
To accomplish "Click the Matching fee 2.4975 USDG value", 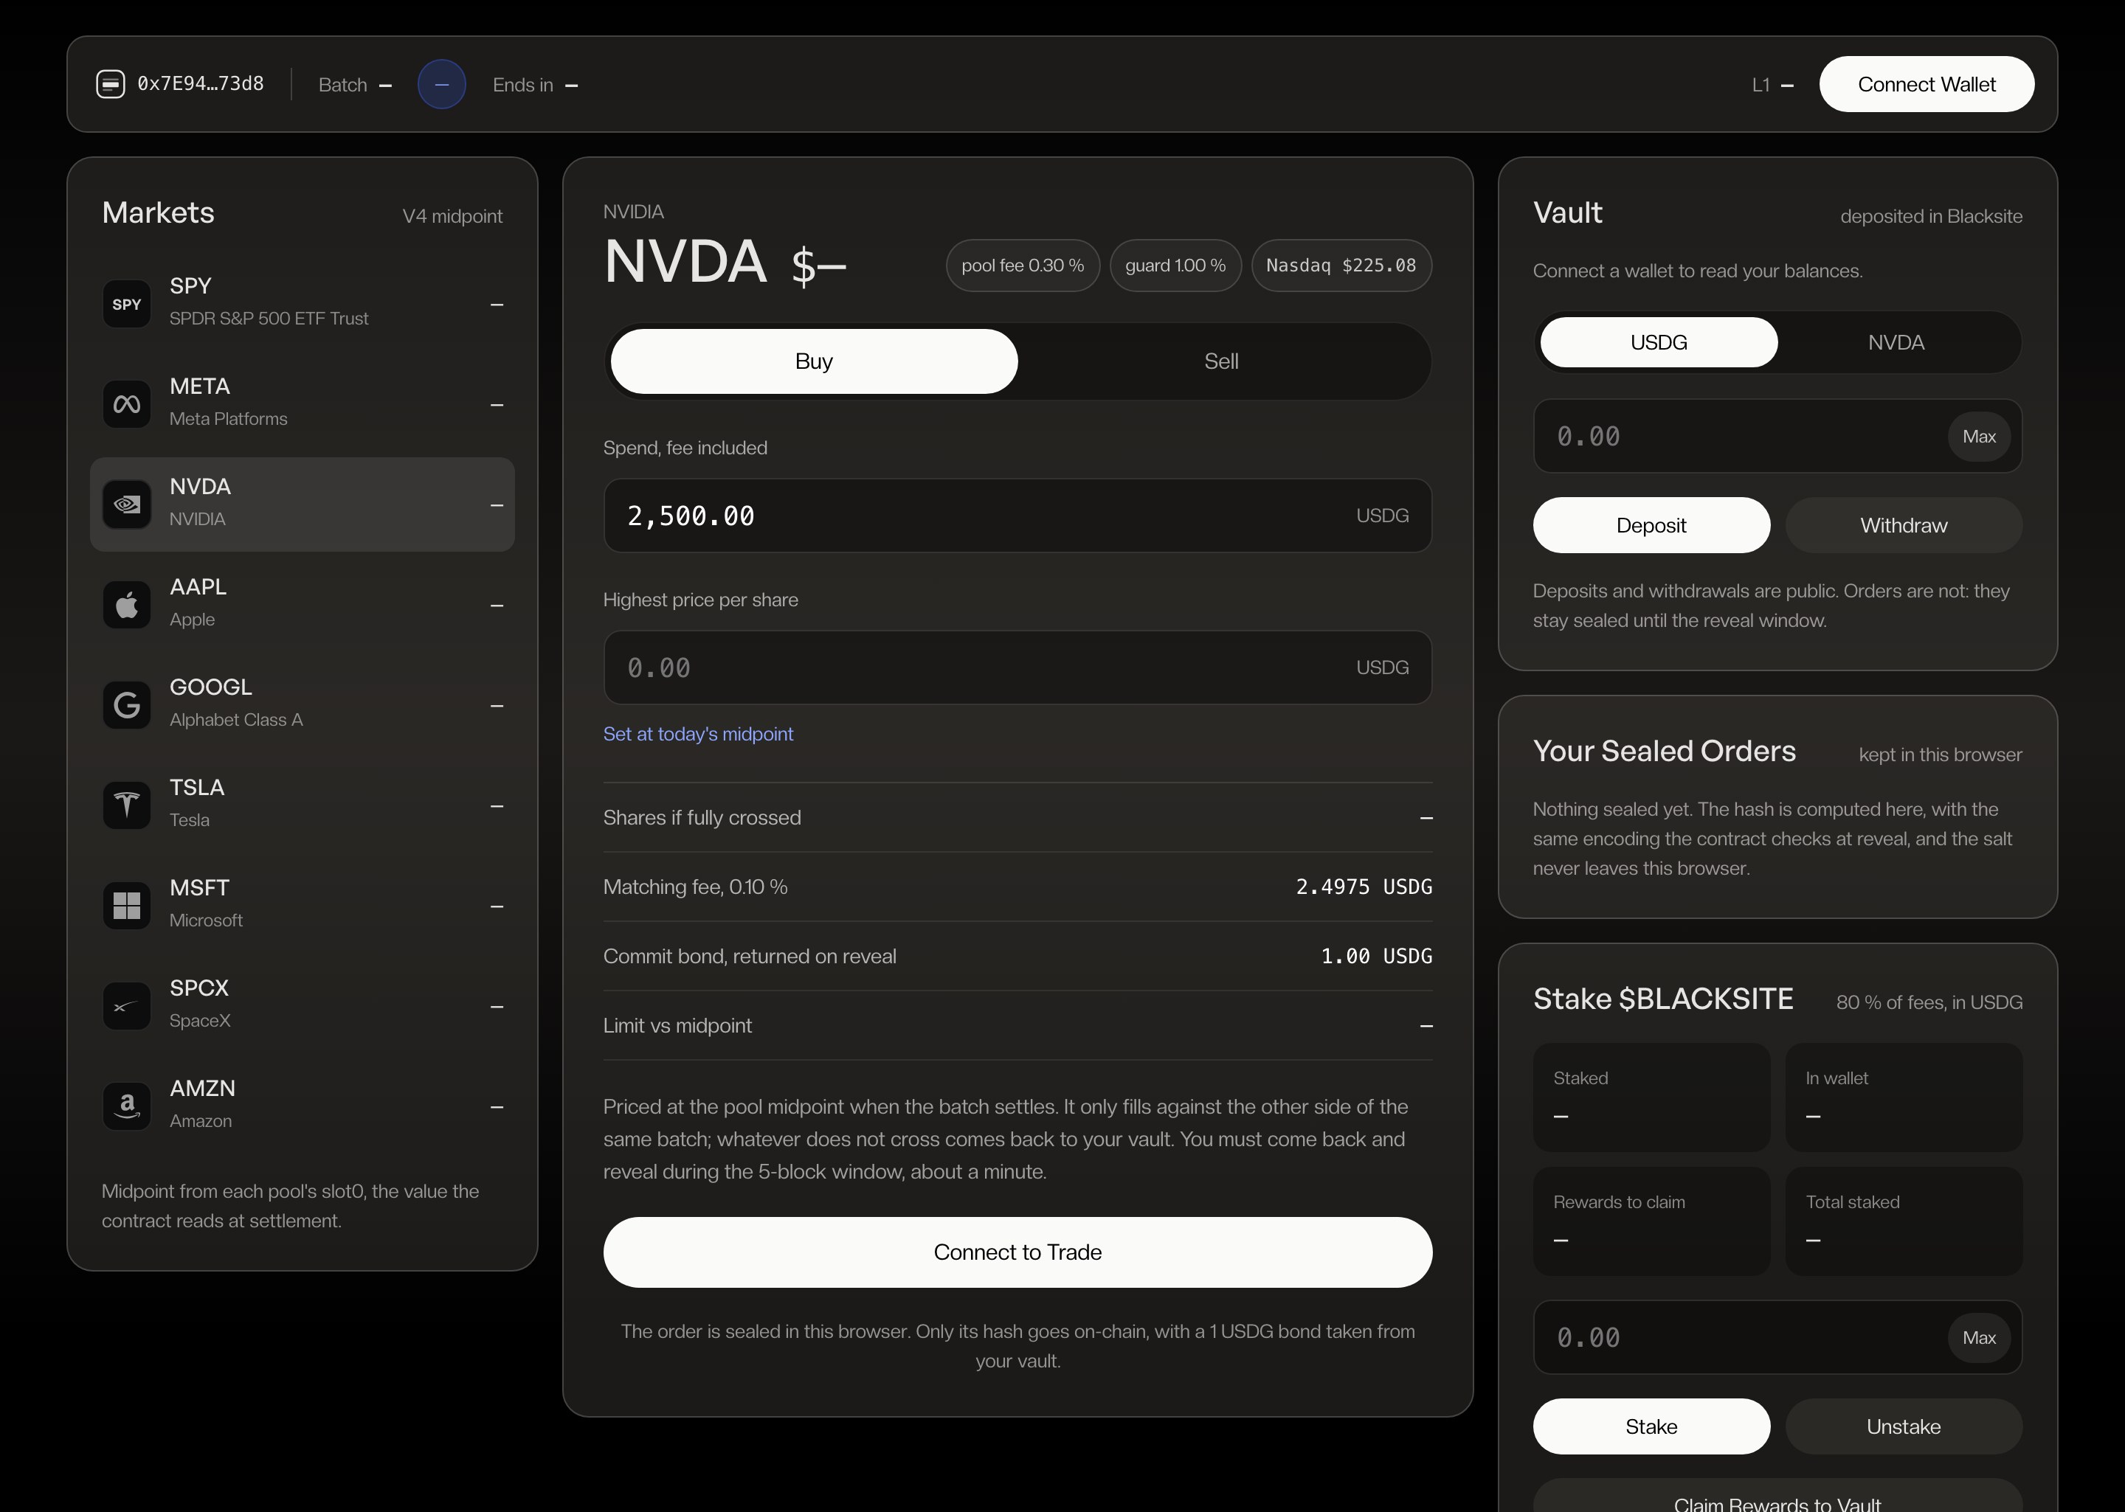I will point(1364,887).
